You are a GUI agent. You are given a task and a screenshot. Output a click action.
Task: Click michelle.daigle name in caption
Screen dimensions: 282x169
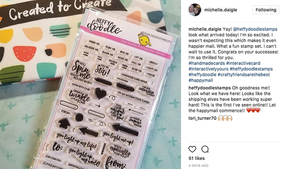tap(205, 29)
